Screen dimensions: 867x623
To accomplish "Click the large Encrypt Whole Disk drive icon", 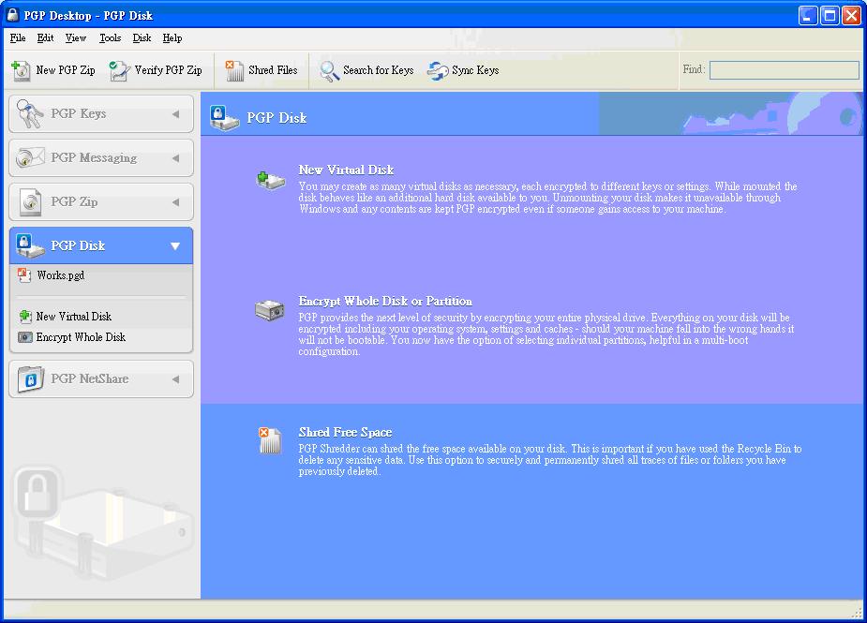I will 270,310.
